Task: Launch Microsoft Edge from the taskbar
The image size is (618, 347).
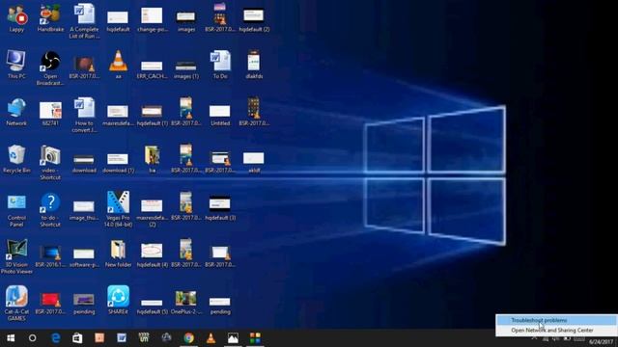Action: pos(56,338)
